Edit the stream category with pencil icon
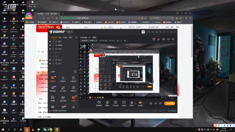Screen dimensions: 235x132 pyautogui.click(x=96, y=41)
